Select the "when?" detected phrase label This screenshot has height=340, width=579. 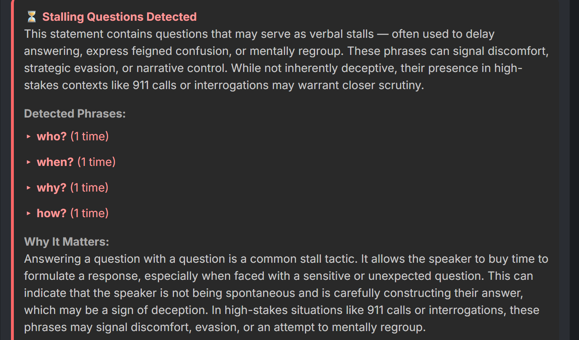(55, 162)
